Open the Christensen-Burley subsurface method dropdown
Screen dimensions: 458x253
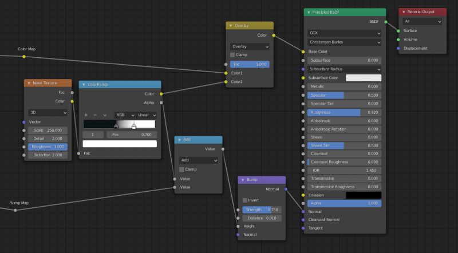[x=345, y=42]
